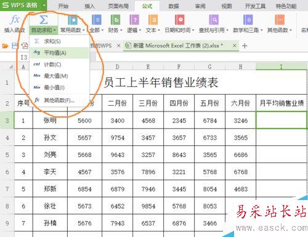Switch to the 开始 ribbon tab
Viewport: 308px width, 237px height.
click(x=63, y=6)
